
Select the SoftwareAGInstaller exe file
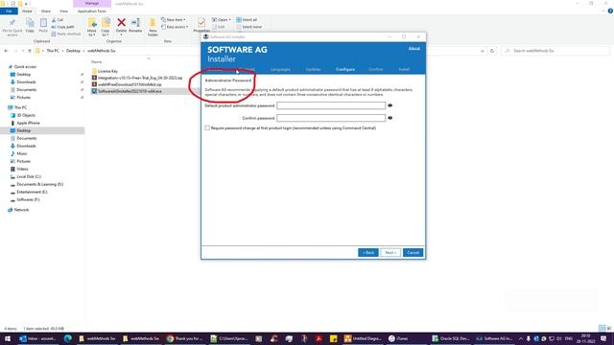130,91
